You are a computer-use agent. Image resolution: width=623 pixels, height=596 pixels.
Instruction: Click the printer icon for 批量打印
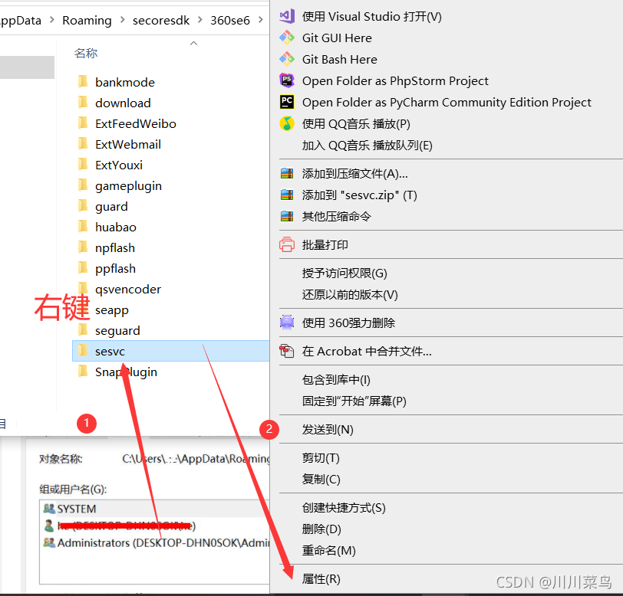point(287,244)
